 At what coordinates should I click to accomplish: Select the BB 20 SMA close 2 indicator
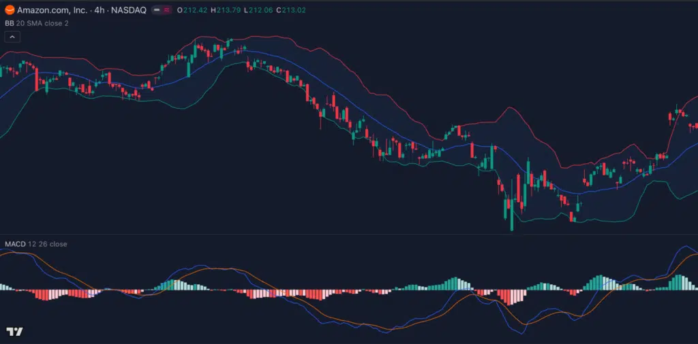tap(37, 23)
